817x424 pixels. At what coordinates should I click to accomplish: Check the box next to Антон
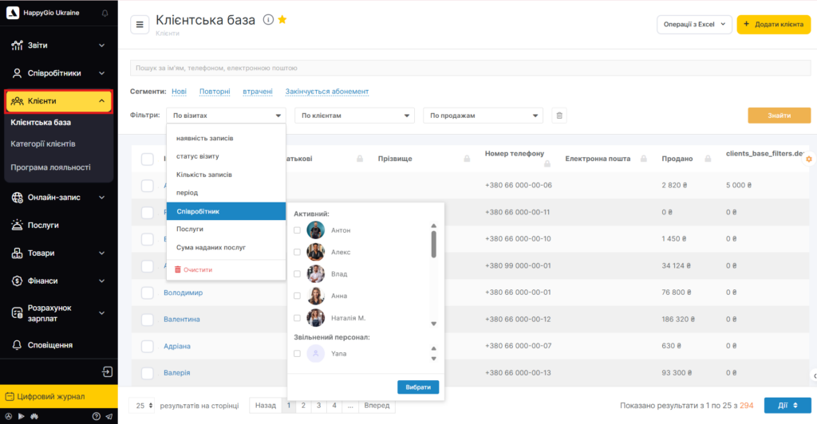(x=298, y=230)
